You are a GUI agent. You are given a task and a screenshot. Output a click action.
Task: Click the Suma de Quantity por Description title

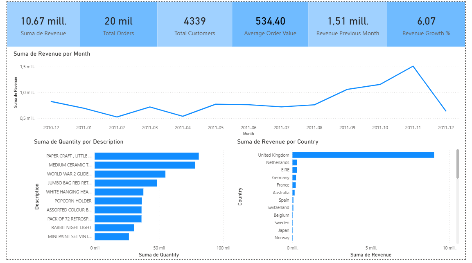pos(79,142)
